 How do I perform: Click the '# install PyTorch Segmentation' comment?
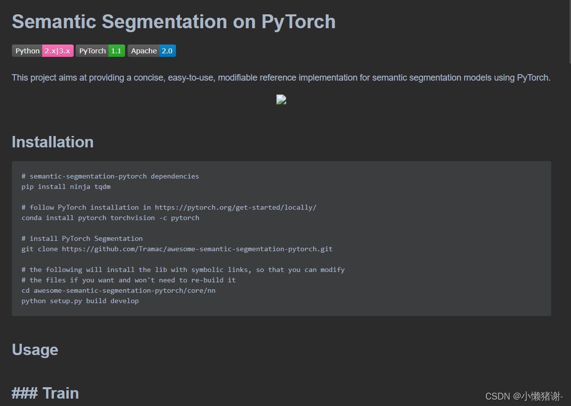[82, 238]
